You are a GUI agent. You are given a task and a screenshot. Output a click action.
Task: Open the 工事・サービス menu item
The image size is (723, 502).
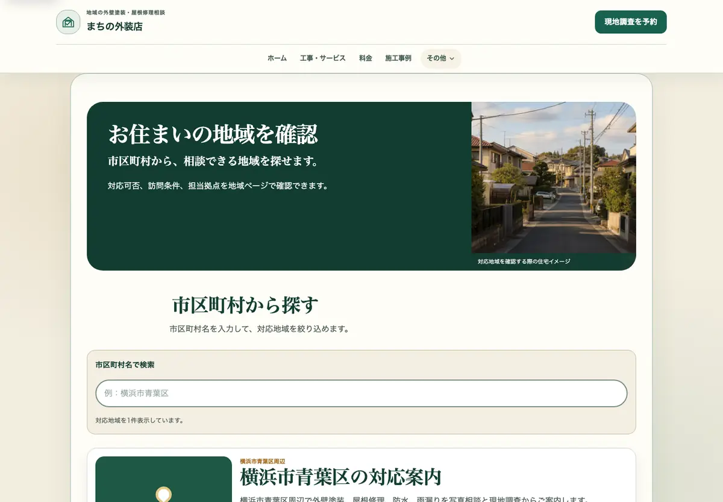323,58
